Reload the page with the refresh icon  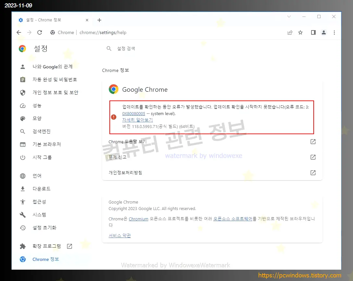point(40,32)
